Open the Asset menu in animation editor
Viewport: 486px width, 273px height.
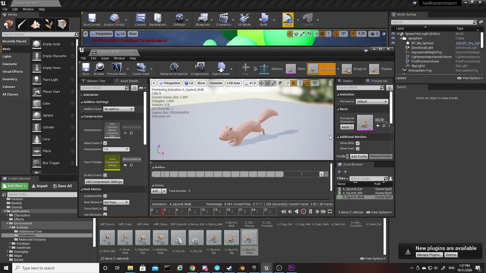[x=105, y=58]
